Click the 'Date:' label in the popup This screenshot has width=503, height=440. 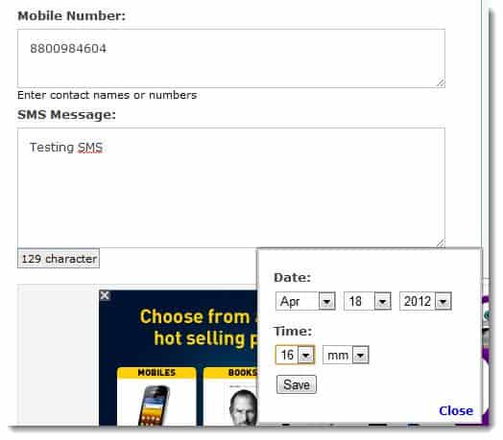[x=292, y=277]
